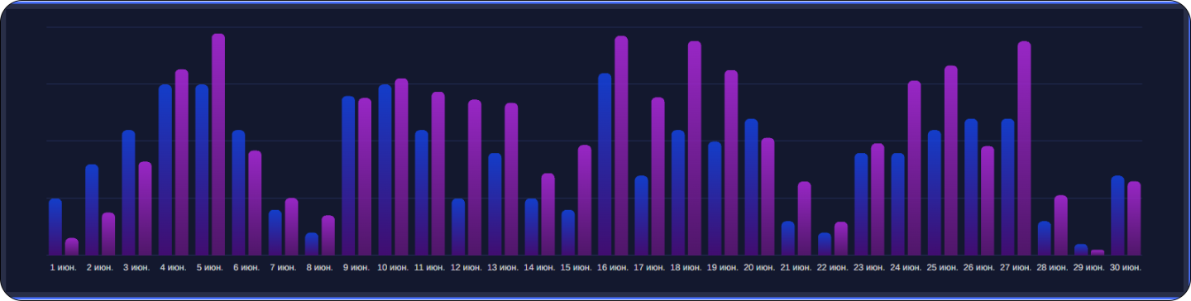Image resolution: width=1191 pixels, height=301 pixels.
Task: Click the purple bar for 13 июн.
Action: tap(511, 179)
